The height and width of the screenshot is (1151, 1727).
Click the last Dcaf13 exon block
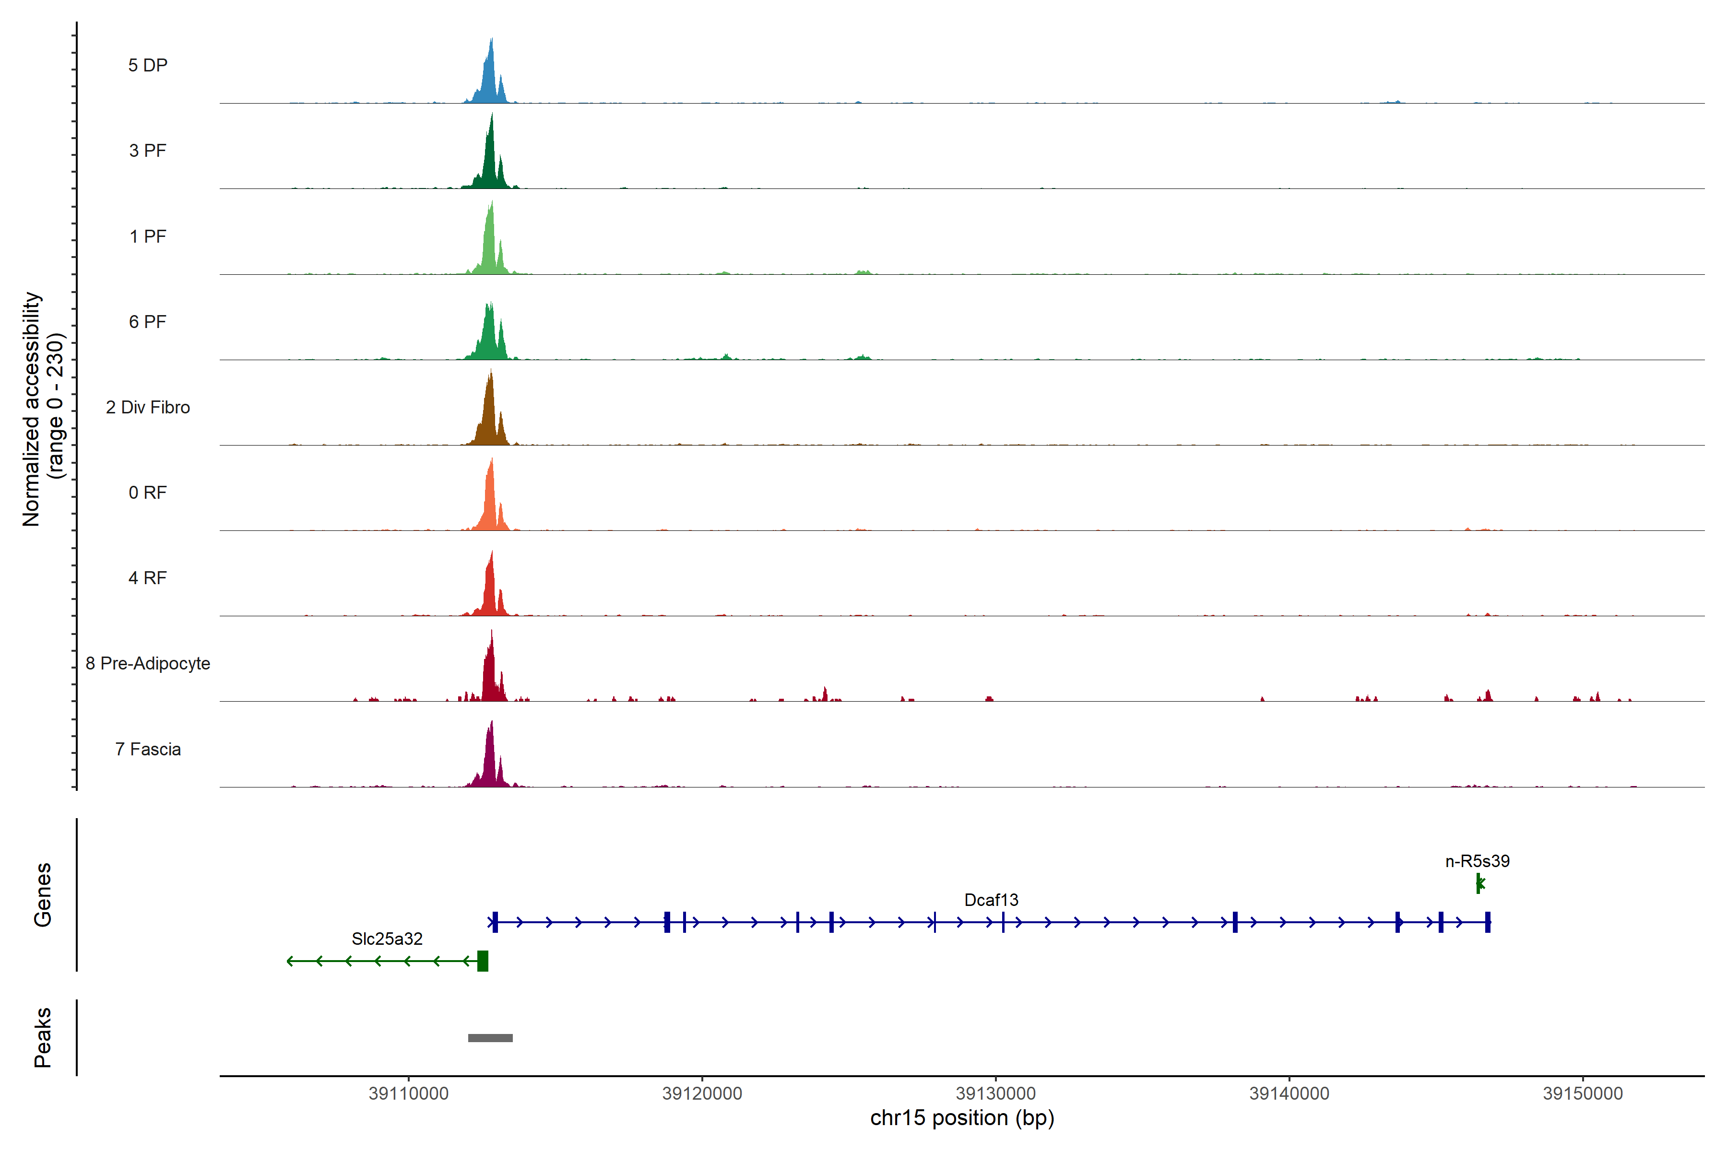(x=1488, y=921)
